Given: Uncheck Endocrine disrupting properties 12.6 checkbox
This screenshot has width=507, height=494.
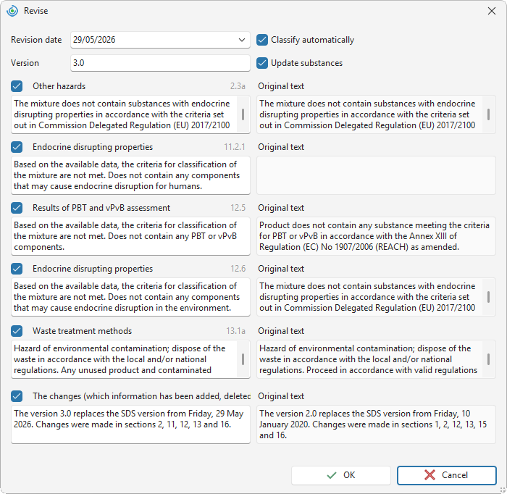Looking at the screenshot, I should pos(17,269).
